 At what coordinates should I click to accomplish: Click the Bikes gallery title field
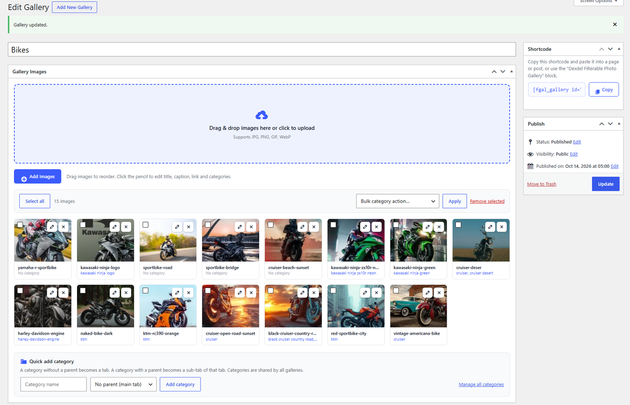262,50
